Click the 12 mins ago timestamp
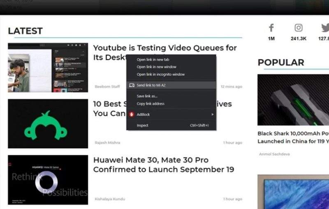 (231, 87)
